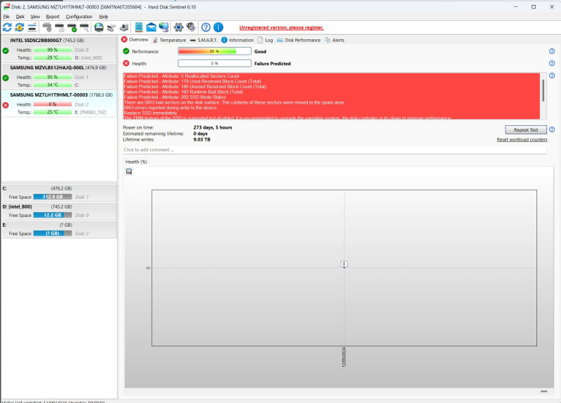
Task: Select the SAMSUNG MZVLB512HAJQ-000L disk entry
Action: (59, 76)
